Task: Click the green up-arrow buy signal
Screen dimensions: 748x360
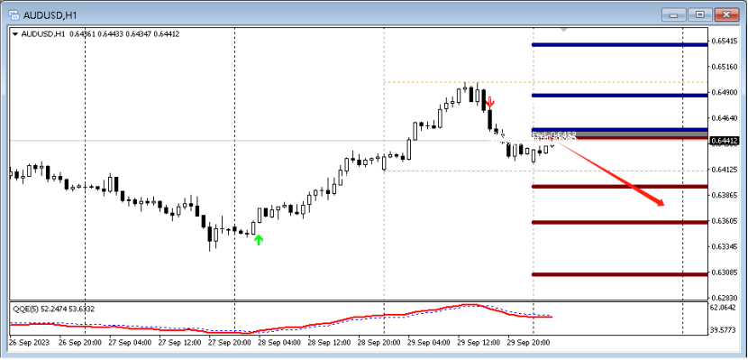Action: point(258,240)
